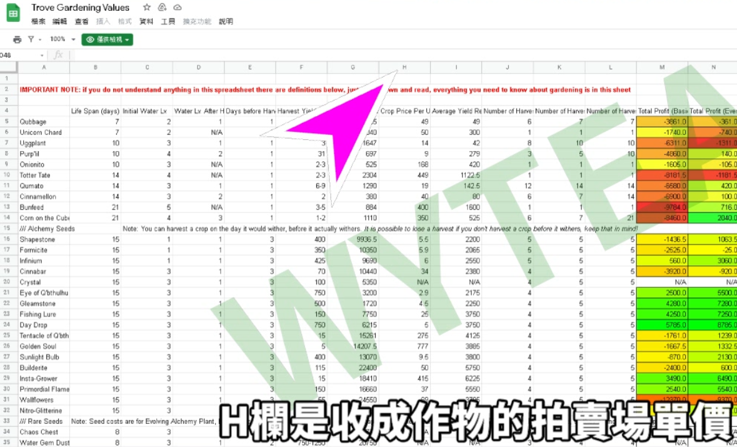
Task: Click the Insta-Grower cell
Action: point(44,378)
